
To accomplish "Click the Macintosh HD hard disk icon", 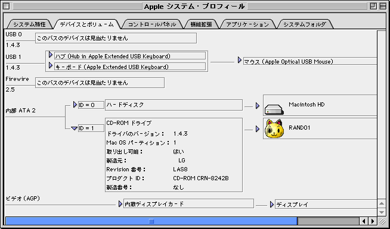I will [274, 109].
